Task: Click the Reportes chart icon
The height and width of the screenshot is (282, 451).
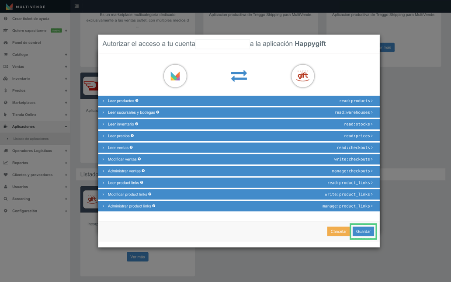Action: click(x=6, y=163)
